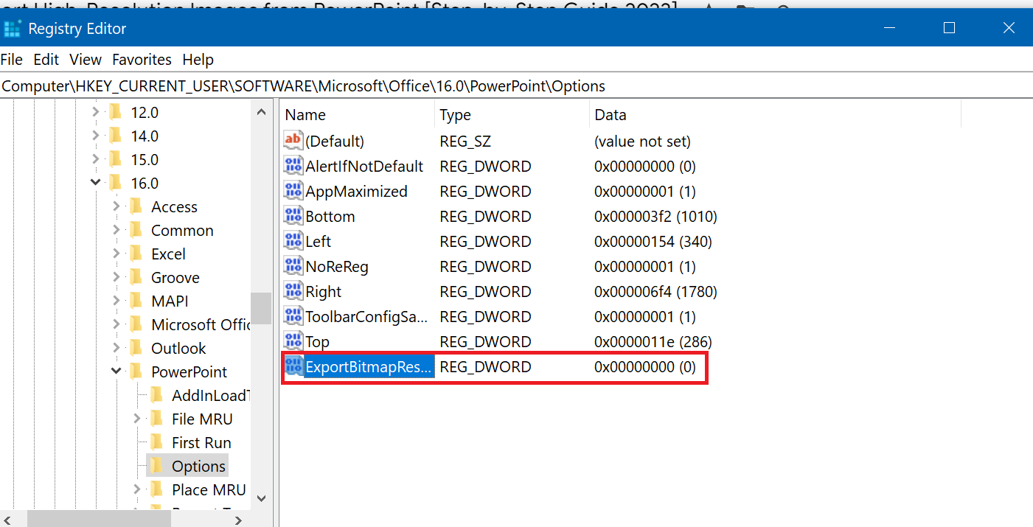
Task: Click the Registry Editor title bar icon
Action: [x=13, y=29]
